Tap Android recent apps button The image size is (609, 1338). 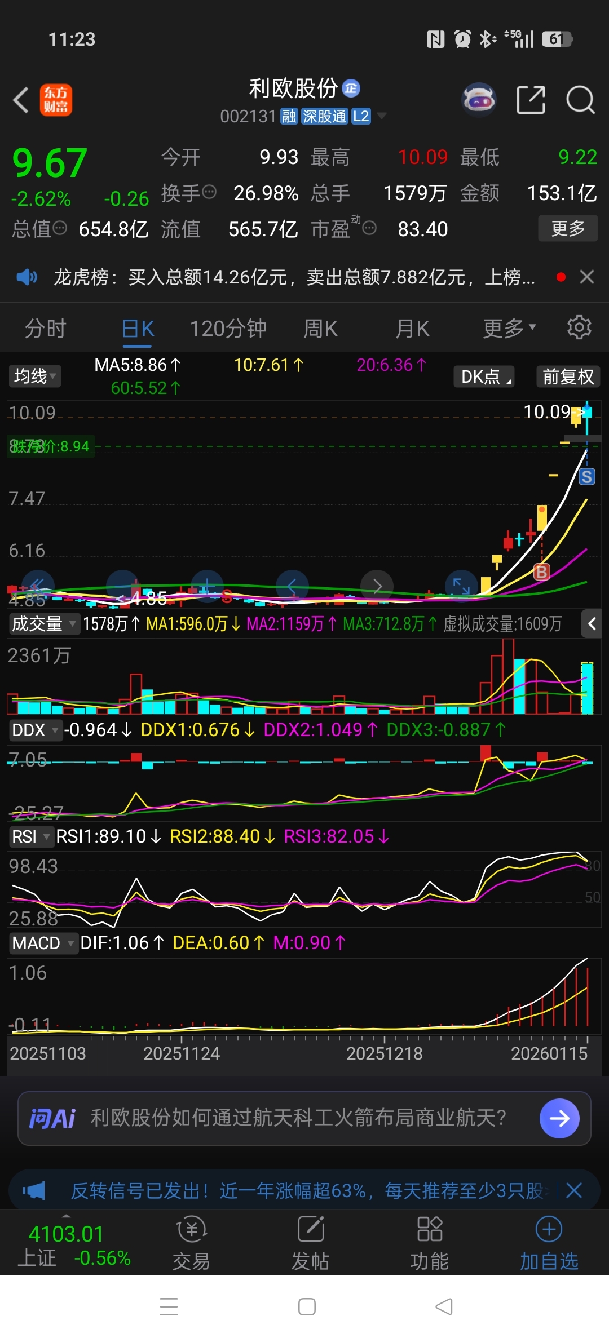pyautogui.click(x=169, y=1306)
